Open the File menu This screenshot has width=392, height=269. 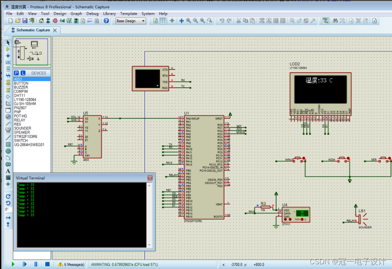pyautogui.click(x=9, y=14)
